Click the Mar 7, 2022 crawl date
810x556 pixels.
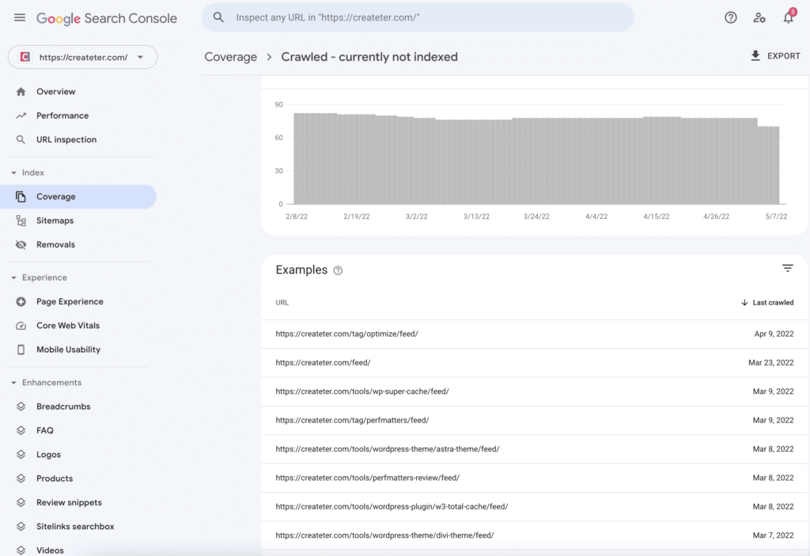(773, 535)
